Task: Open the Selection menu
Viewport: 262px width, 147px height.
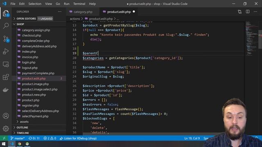Action: pyautogui.click(x=35, y=4)
